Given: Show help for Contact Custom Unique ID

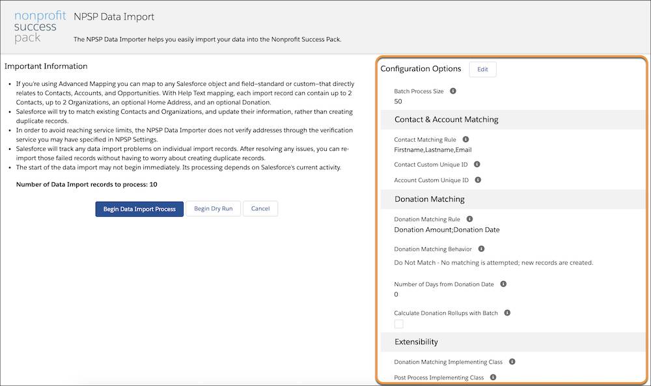Looking at the screenshot, I should pyautogui.click(x=477, y=165).
